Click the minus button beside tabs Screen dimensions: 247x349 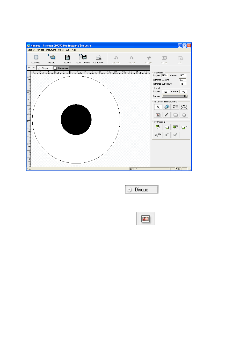[x=33, y=68]
